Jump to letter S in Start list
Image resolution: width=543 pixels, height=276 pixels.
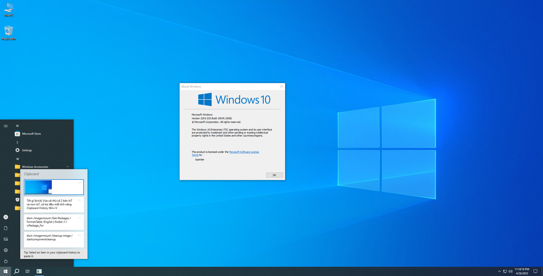(17, 142)
